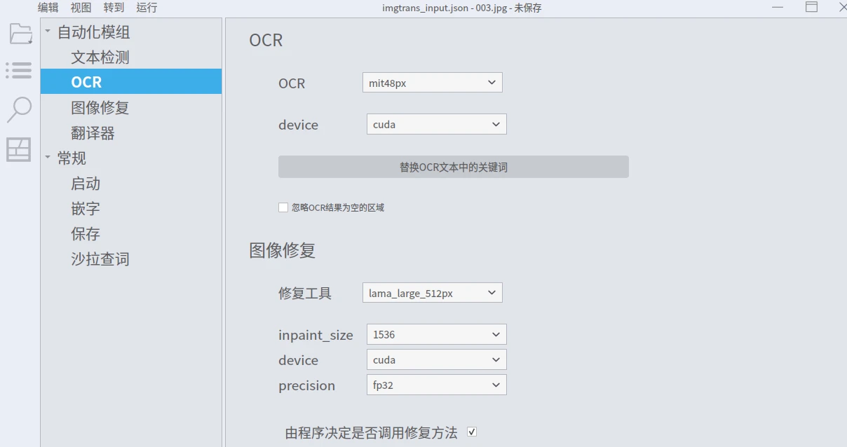Uncheck 由程序决定是否调用修复方法 checkbox
Viewport: 847px width, 447px height.
[472, 432]
